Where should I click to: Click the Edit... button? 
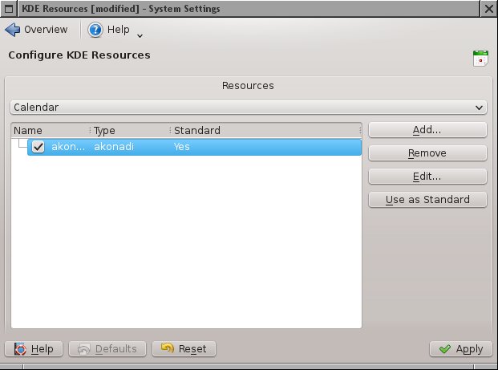click(x=427, y=177)
